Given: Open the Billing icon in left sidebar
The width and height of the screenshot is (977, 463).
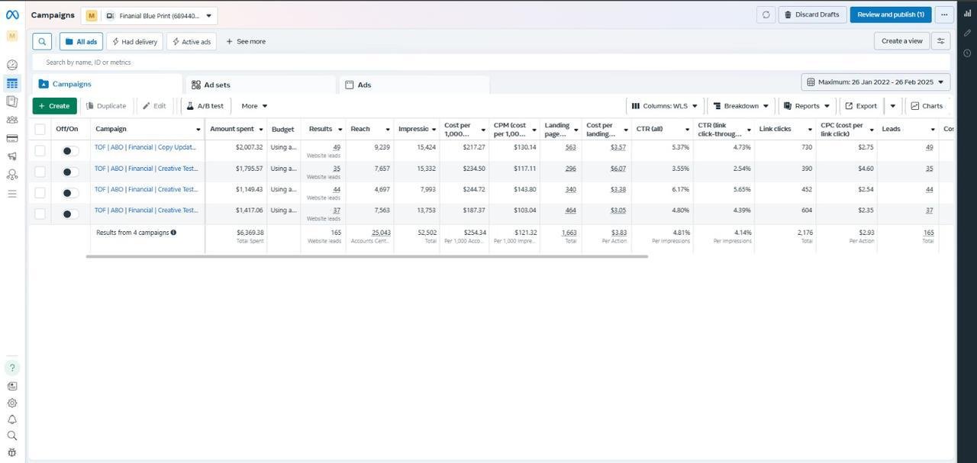Looking at the screenshot, I should coord(11,138).
